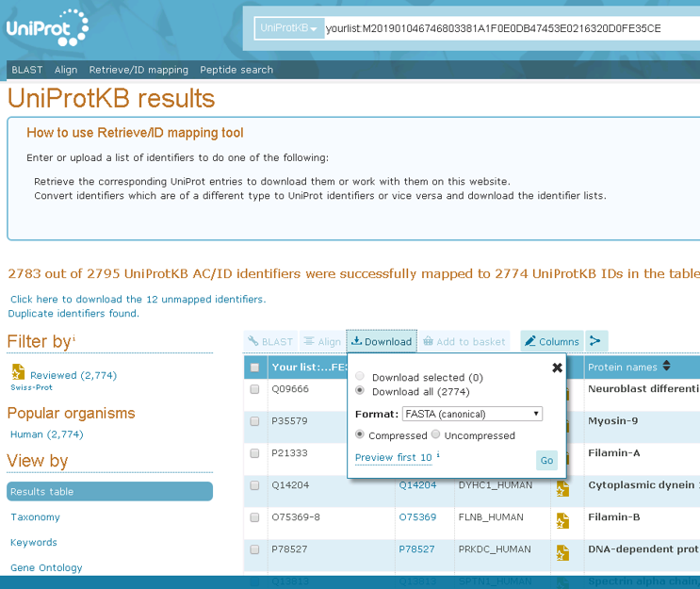Open the BLAST menu item

click(26, 70)
